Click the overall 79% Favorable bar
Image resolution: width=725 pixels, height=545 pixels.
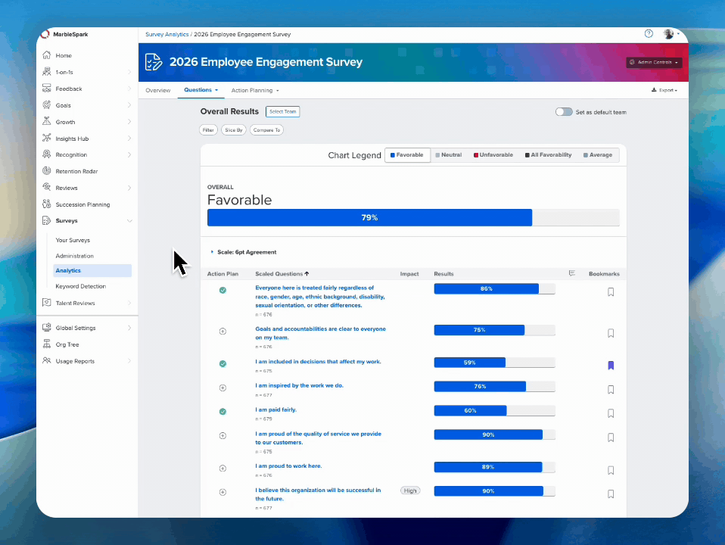pos(369,217)
